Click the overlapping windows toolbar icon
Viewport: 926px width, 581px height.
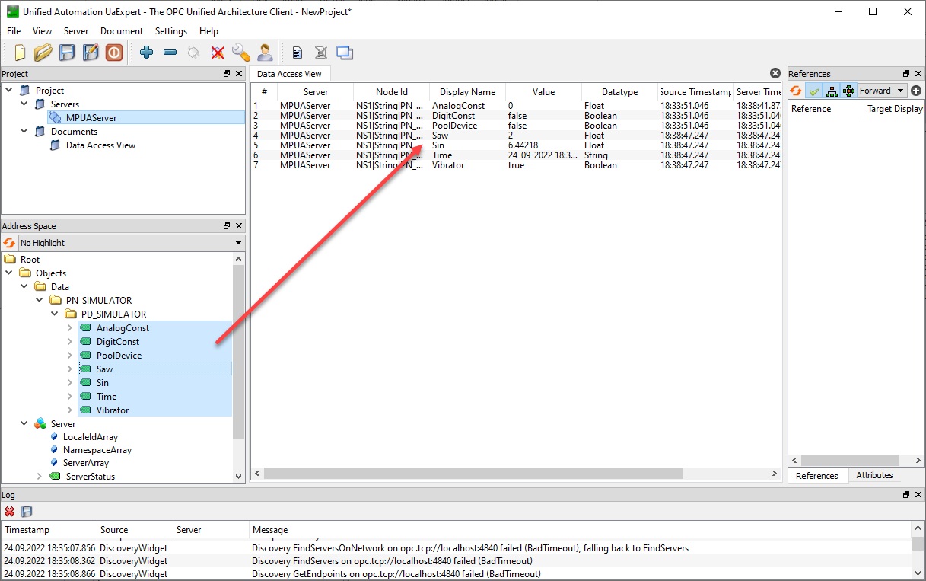click(345, 53)
